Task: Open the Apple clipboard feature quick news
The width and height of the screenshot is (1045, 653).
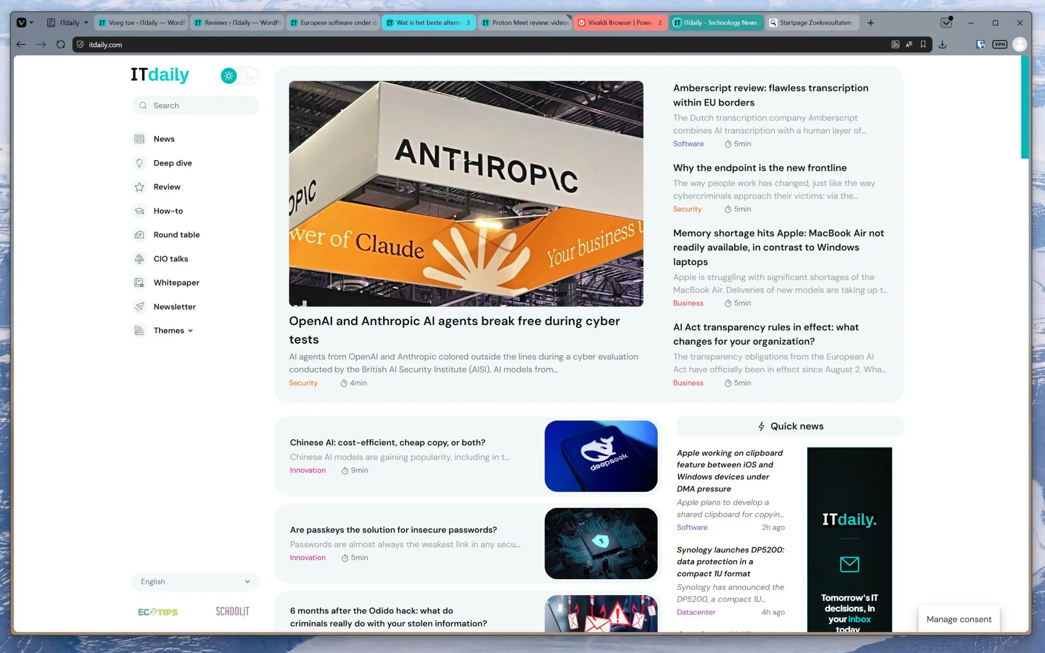Action: pos(730,470)
